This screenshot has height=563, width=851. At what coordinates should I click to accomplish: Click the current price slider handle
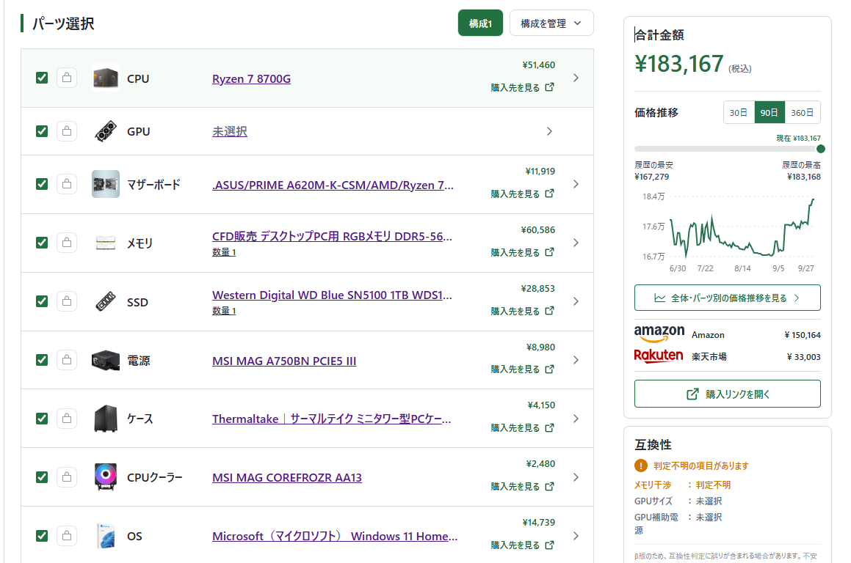coord(821,149)
